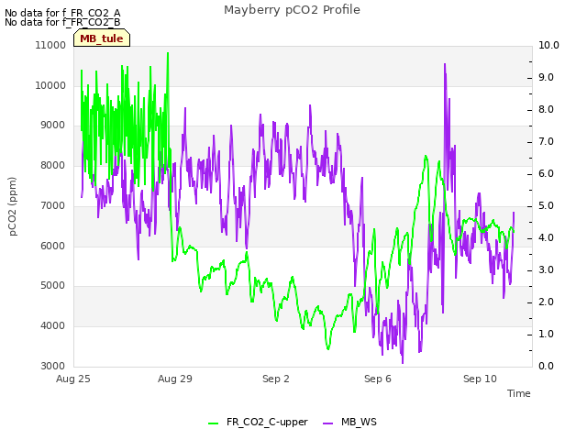Click the Sep 2 x-axis tick label
The image size is (587, 440).
(276, 379)
